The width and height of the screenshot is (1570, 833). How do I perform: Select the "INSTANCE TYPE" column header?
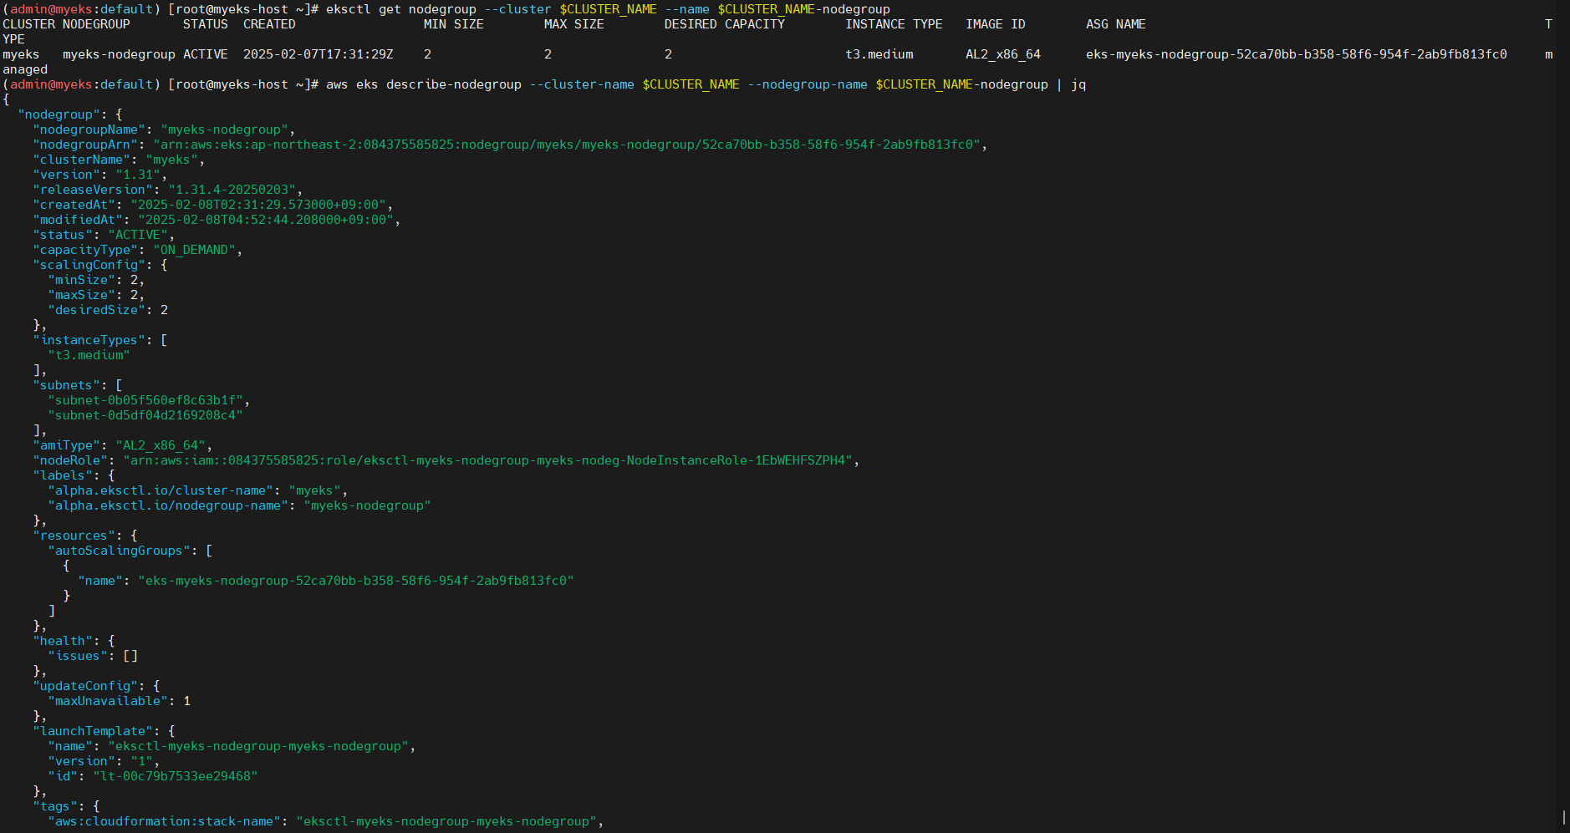[894, 24]
